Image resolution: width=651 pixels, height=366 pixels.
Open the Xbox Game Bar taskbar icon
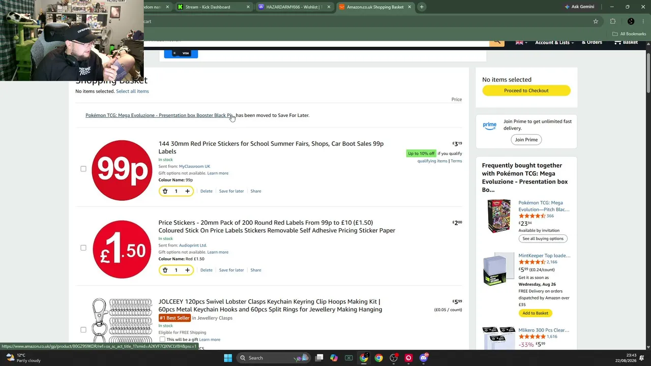[x=349, y=358]
